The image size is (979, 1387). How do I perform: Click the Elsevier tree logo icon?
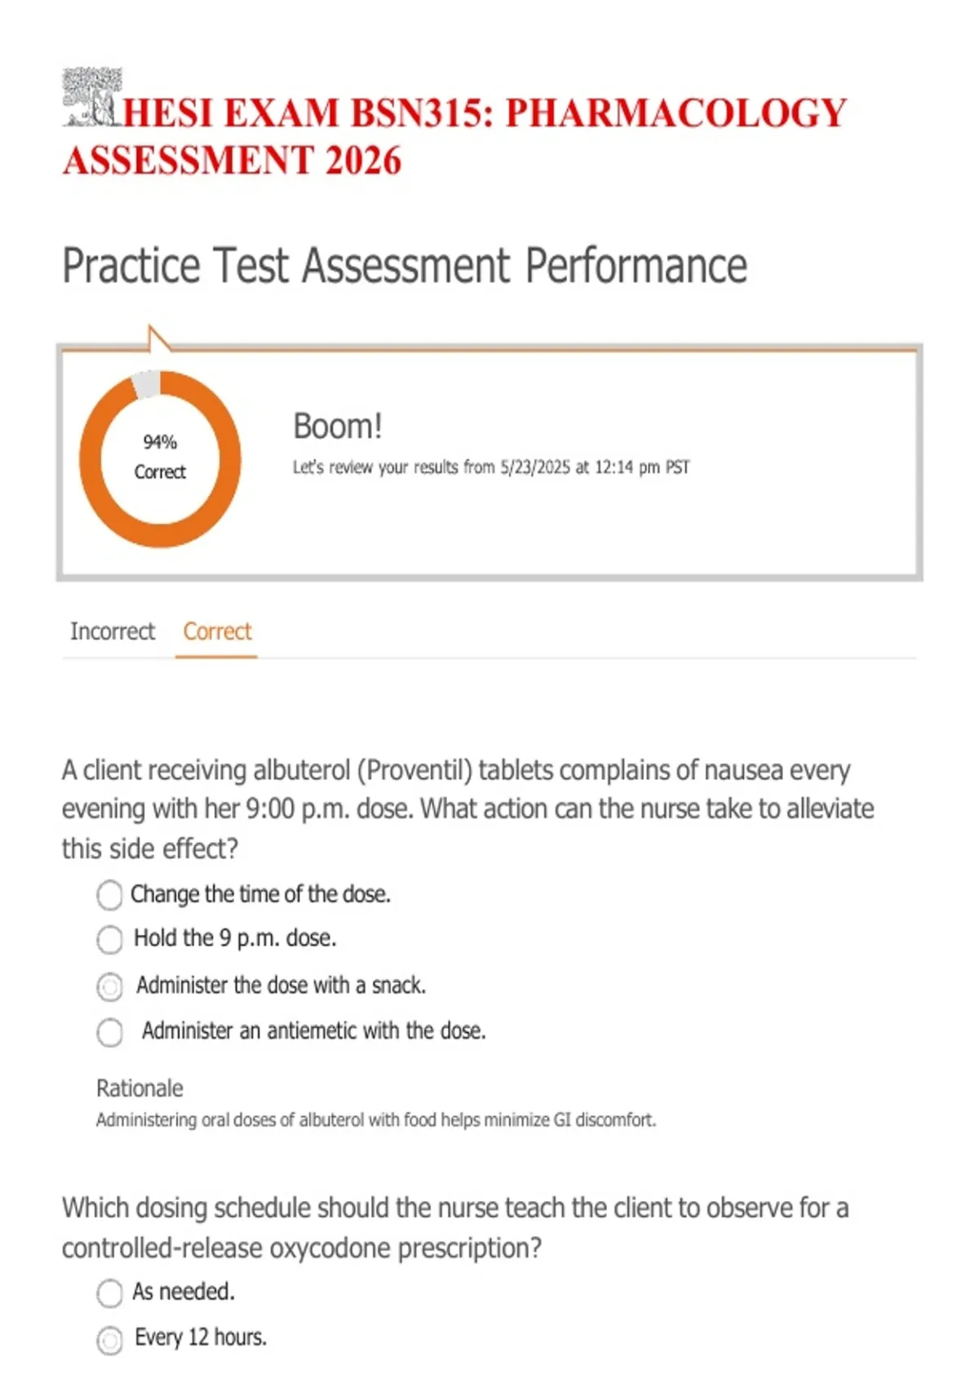tap(93, 97)
